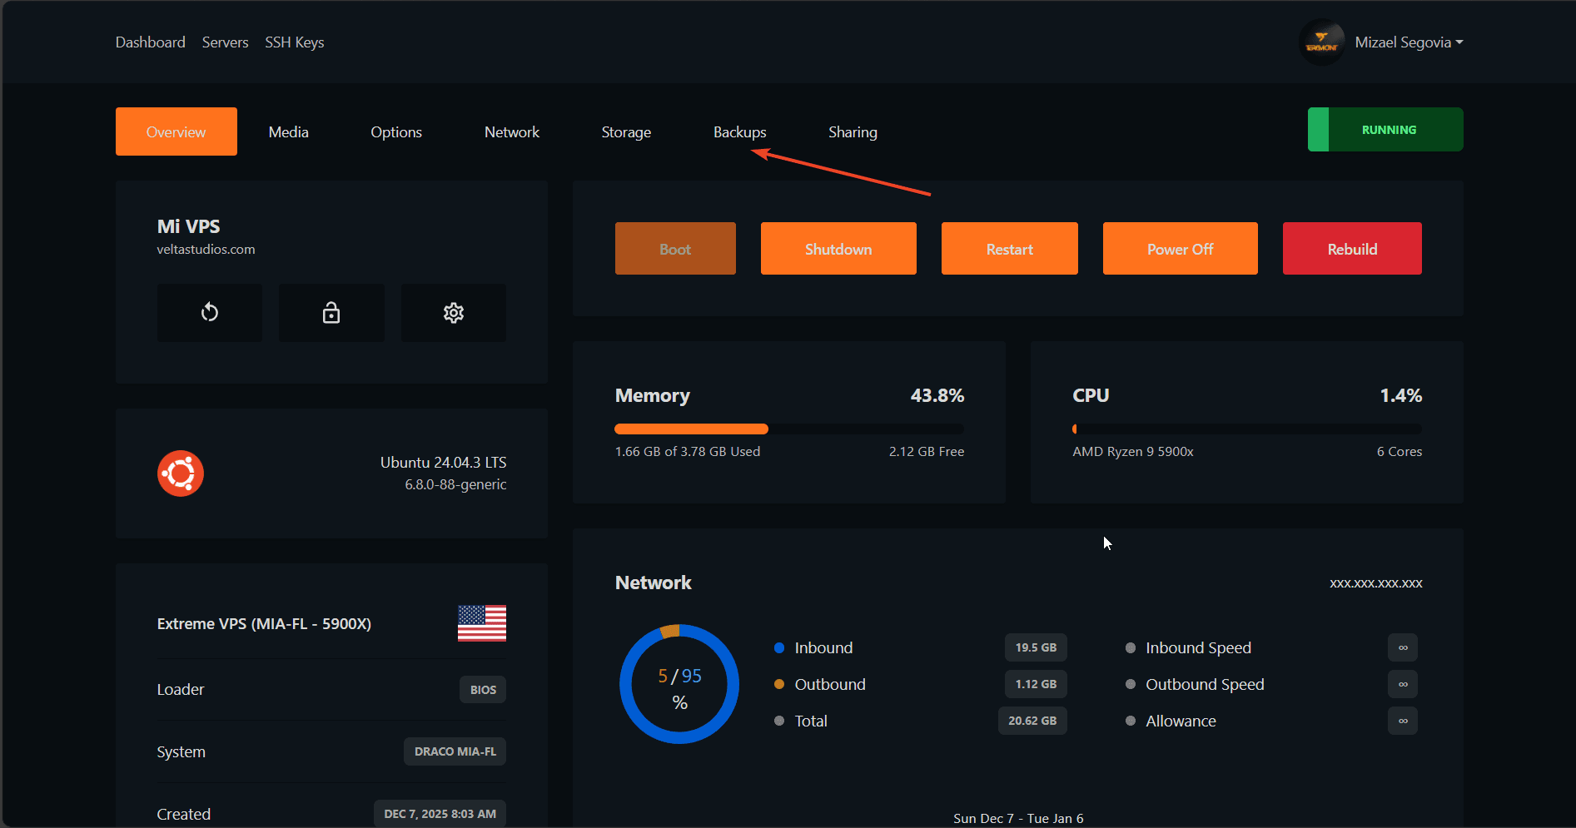The height and width of the screenshot is (828, 1576).
Task: Click the Boot button
Action: click(x=675, y=248)
